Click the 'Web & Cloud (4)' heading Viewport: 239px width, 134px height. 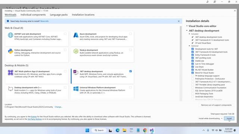coord(14,28)
